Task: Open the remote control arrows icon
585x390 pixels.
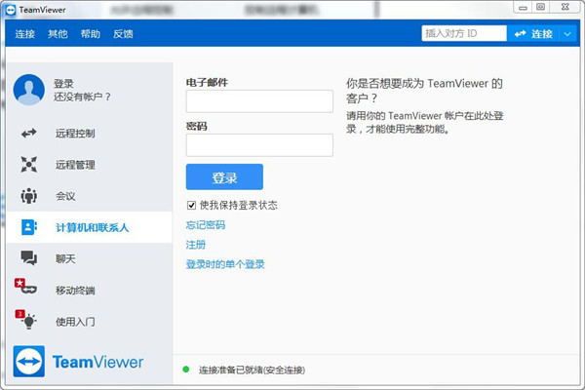Action: (28, 134)
